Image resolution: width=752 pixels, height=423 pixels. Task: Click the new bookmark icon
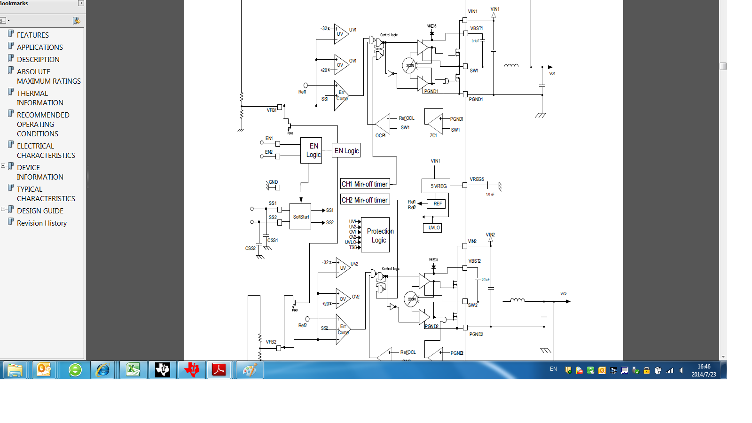pos(76,21)
